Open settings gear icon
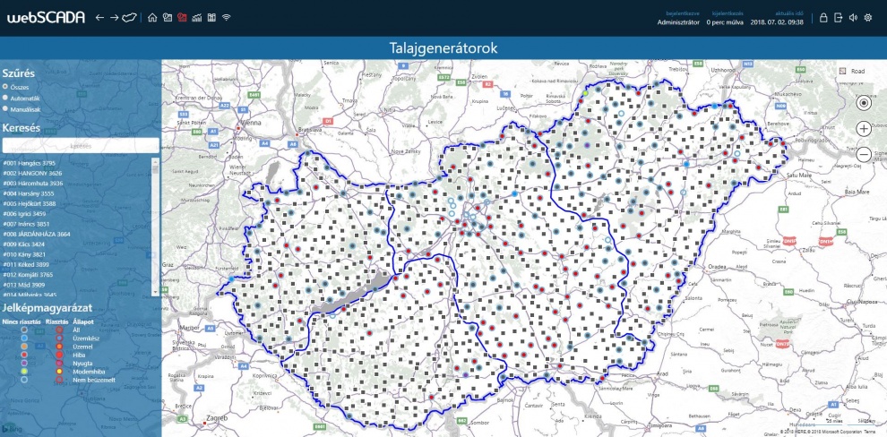The image size is (887, 437). coord(868,18)
